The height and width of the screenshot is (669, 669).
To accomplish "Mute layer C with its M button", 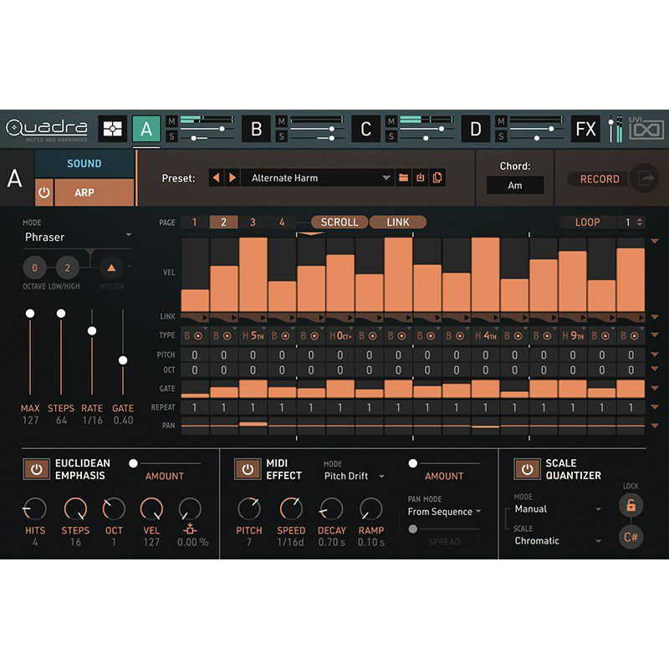I will (391, 121).
